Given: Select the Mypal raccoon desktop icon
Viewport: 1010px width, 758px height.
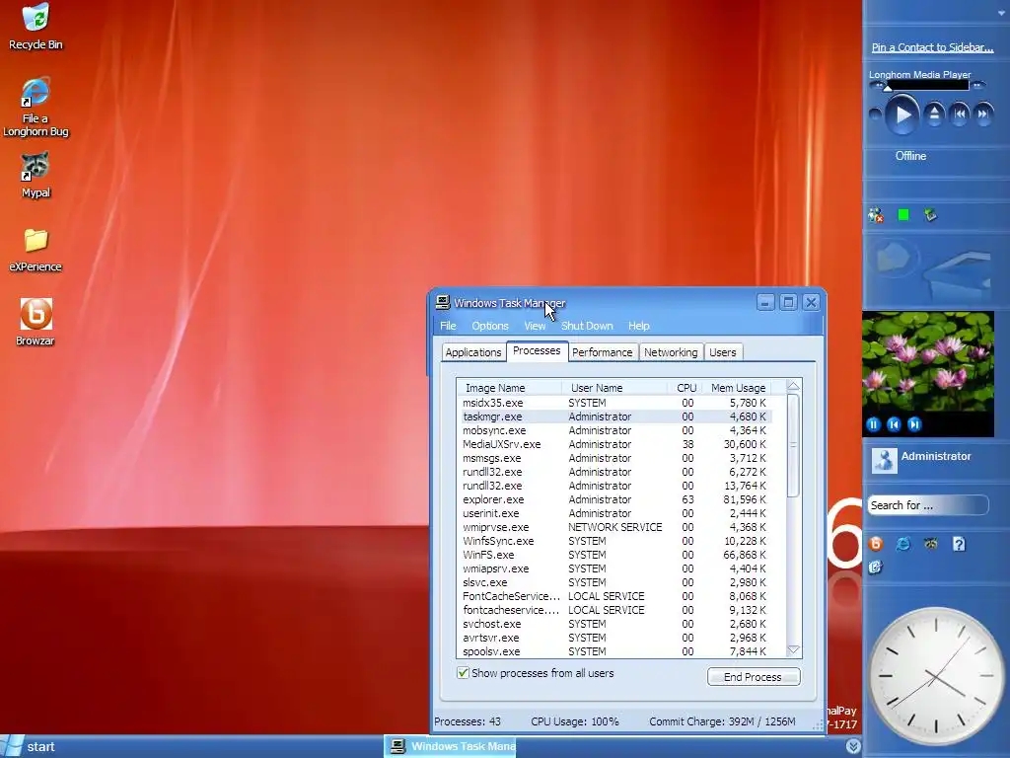Looking at the screenshot, I should 36,176.
